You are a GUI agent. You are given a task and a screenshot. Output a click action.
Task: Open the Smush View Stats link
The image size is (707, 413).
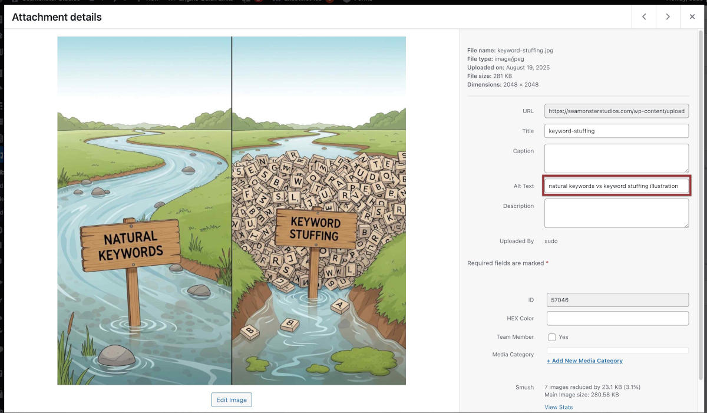[x=559, y=407]
